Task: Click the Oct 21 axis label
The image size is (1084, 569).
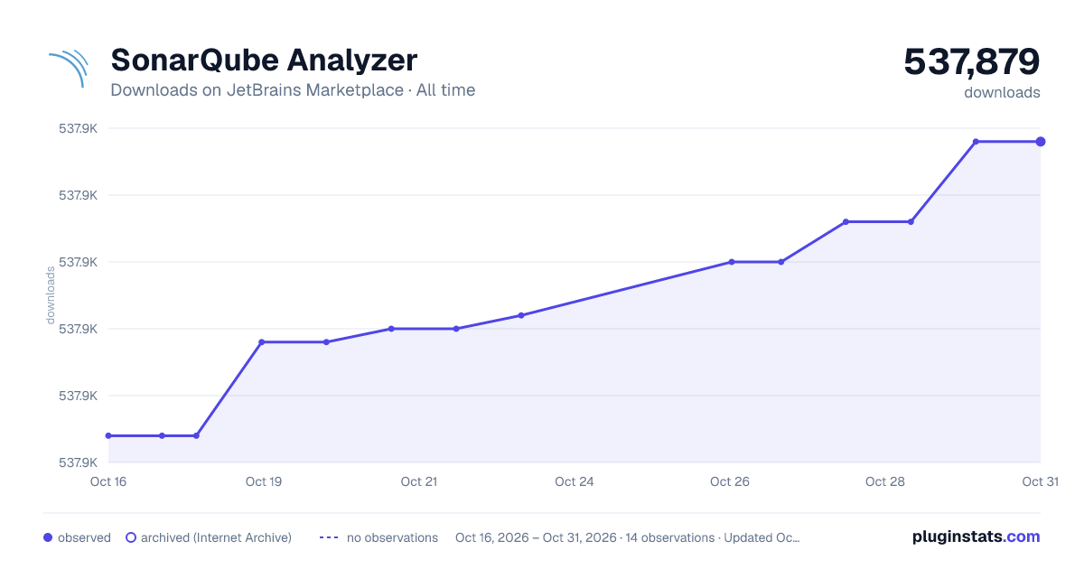Action: coord(419,481)
